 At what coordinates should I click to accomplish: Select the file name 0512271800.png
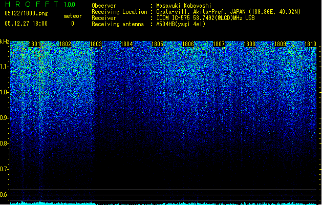point(26,13)
